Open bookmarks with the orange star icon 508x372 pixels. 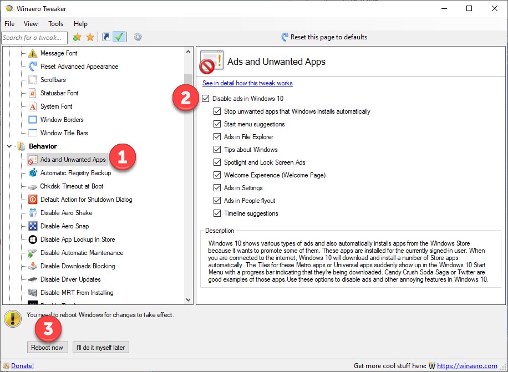(x=90, y=37)
